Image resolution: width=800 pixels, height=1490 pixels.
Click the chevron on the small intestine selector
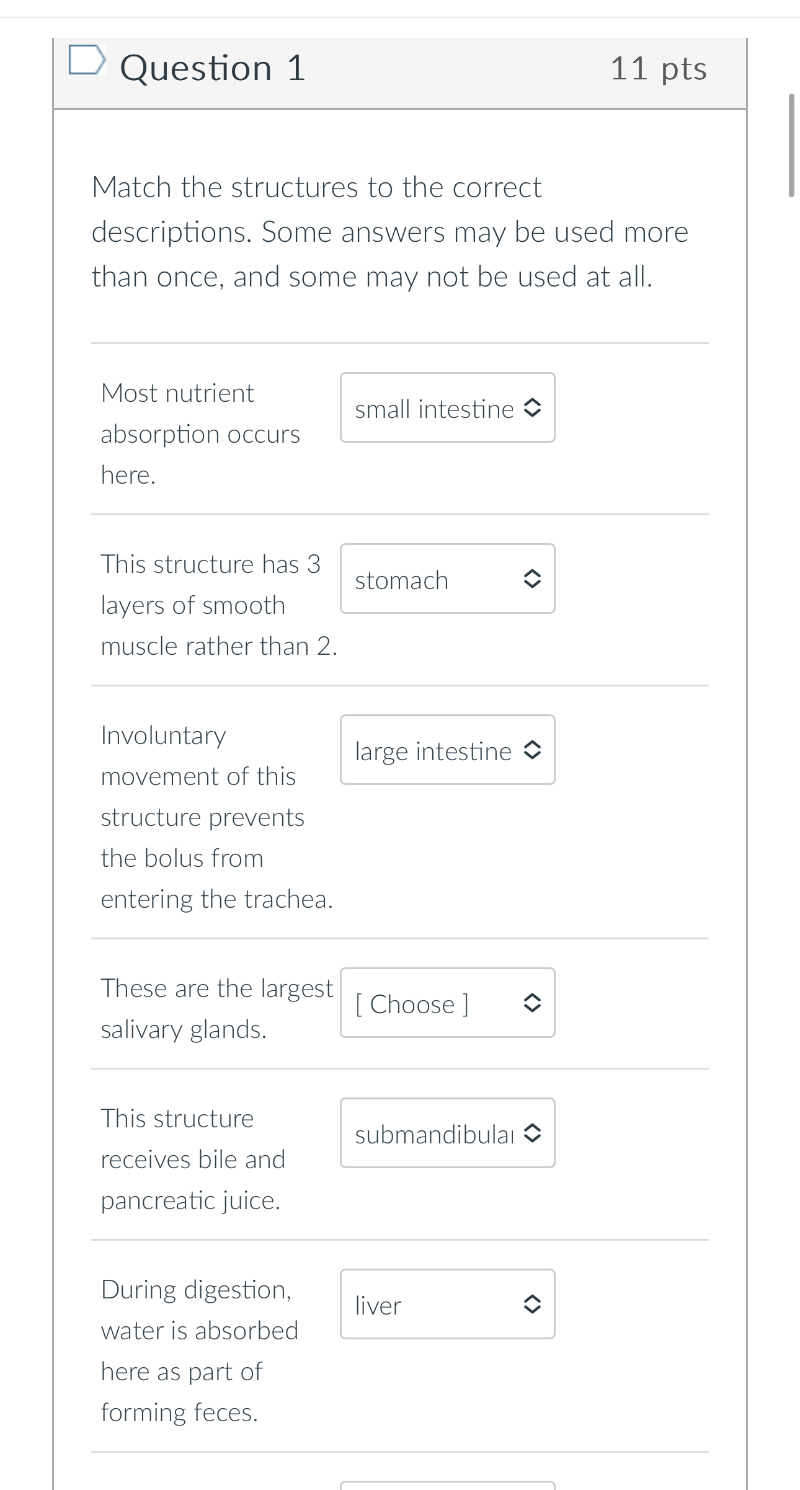pyautogui.click(x=533, y=408)
